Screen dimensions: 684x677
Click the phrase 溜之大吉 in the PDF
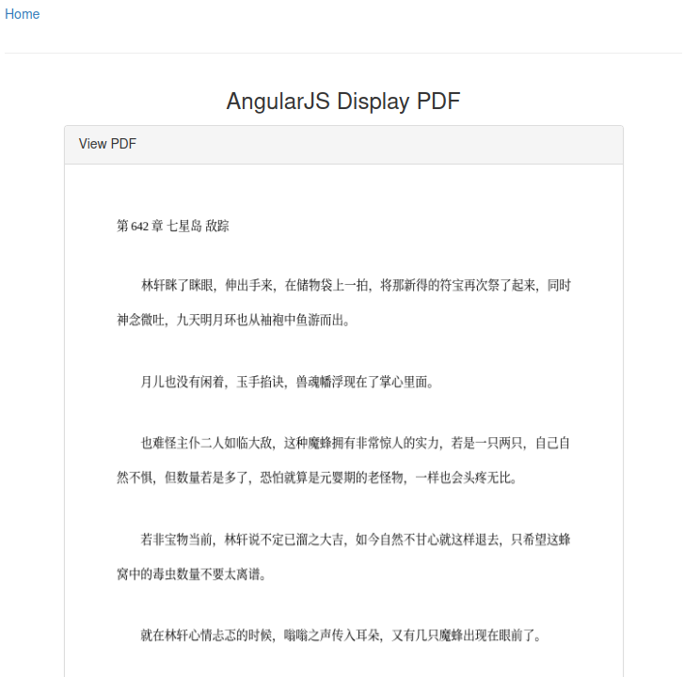click(320, 540)
